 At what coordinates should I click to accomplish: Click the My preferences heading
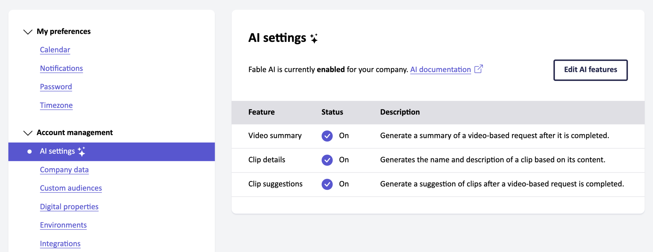64,32
